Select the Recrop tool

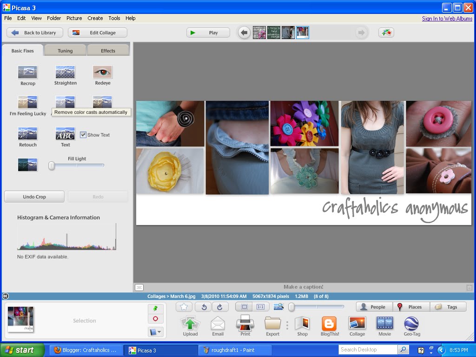point(27,72)
